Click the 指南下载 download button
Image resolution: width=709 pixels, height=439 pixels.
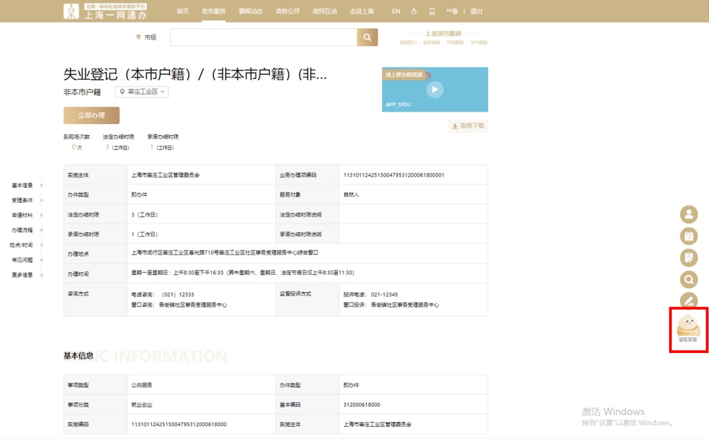(468, 126)
